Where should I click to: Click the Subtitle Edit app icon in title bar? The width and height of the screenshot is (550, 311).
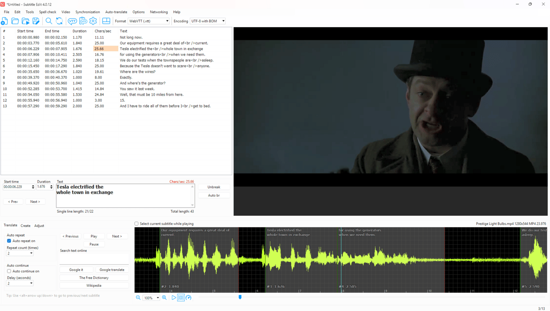[x=3, y=4]
